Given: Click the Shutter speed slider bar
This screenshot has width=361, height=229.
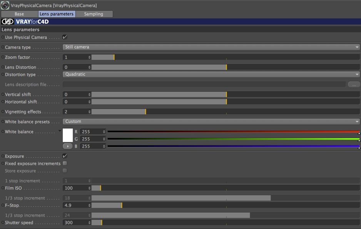Looking at the screenshot, I should (226, 222).
